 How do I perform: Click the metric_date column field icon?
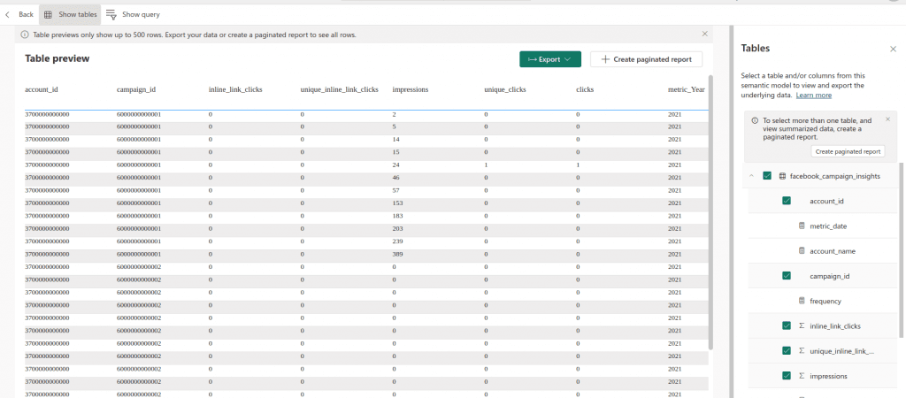coord(802,226)
